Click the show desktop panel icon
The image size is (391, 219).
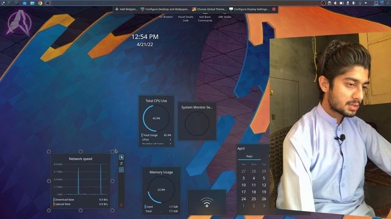376,3
